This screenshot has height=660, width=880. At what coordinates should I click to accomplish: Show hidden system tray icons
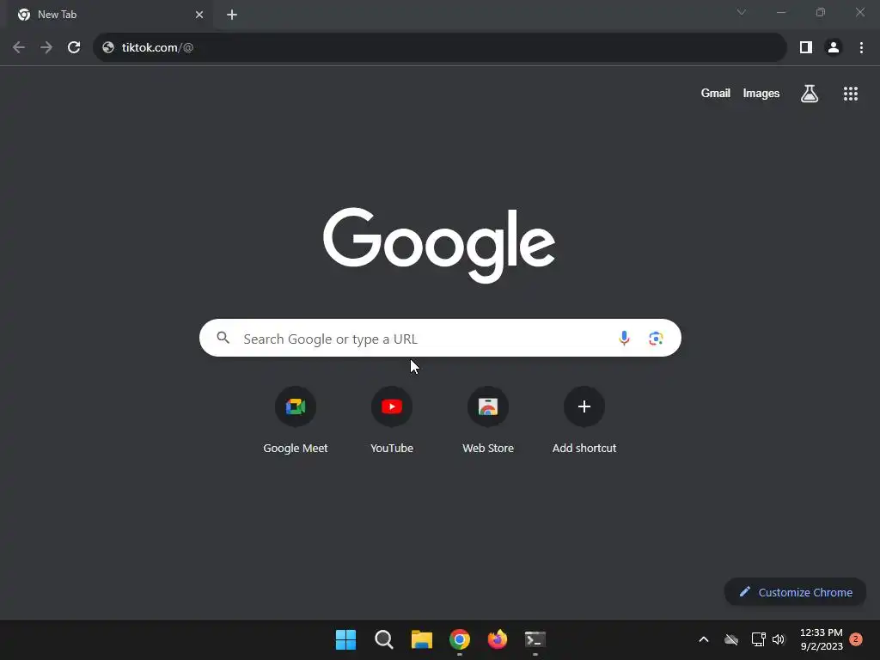click(x=703, y=639)
